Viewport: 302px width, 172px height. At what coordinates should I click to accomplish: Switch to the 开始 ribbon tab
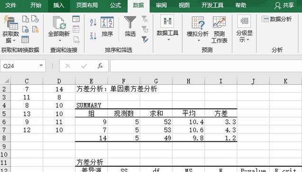tap(36, 5)
